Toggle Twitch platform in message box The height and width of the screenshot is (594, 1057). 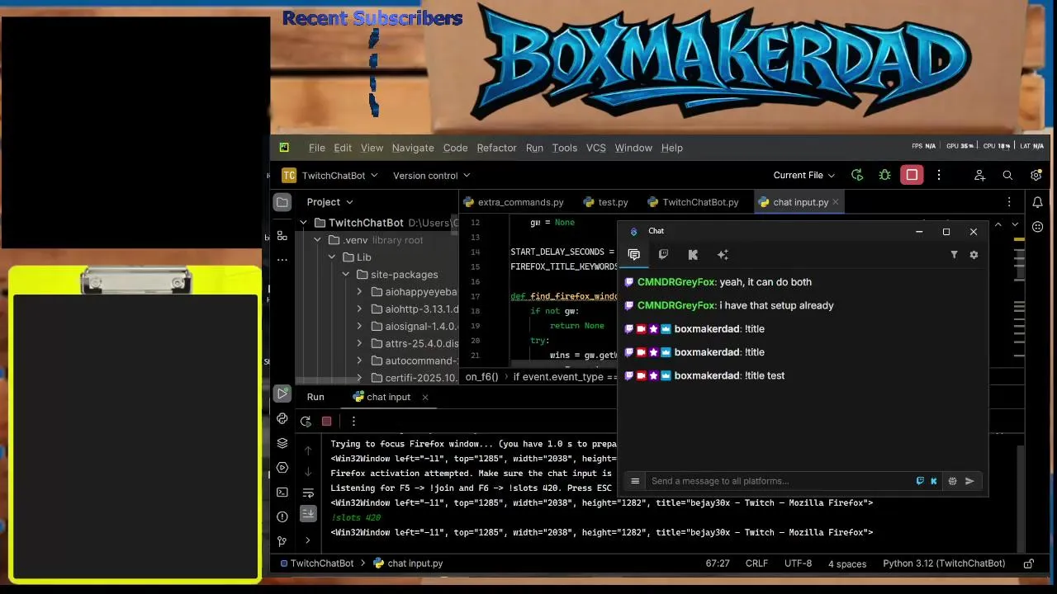tap(920, 481)
